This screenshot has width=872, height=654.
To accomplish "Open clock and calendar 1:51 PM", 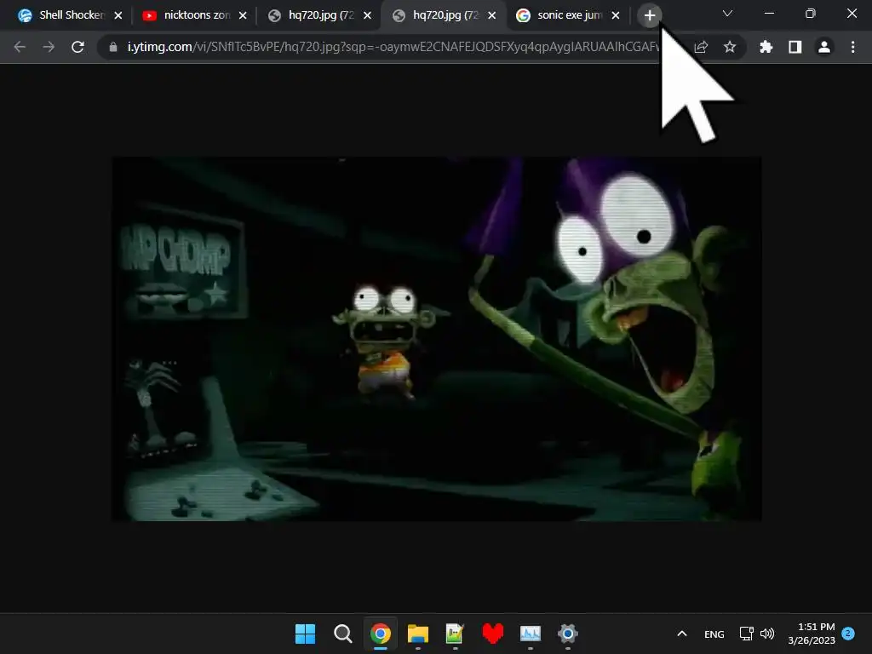I will [812, 634].
